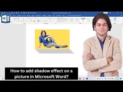The width and height of the screenshot is (123, 92).
Task: Click the Ribbon Display Options icon
Action: point(110,13)
